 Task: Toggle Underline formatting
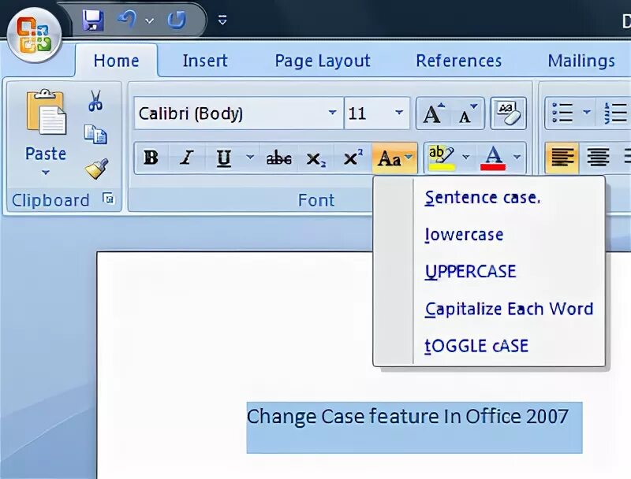pyautogui.click(x=224, y=158)
